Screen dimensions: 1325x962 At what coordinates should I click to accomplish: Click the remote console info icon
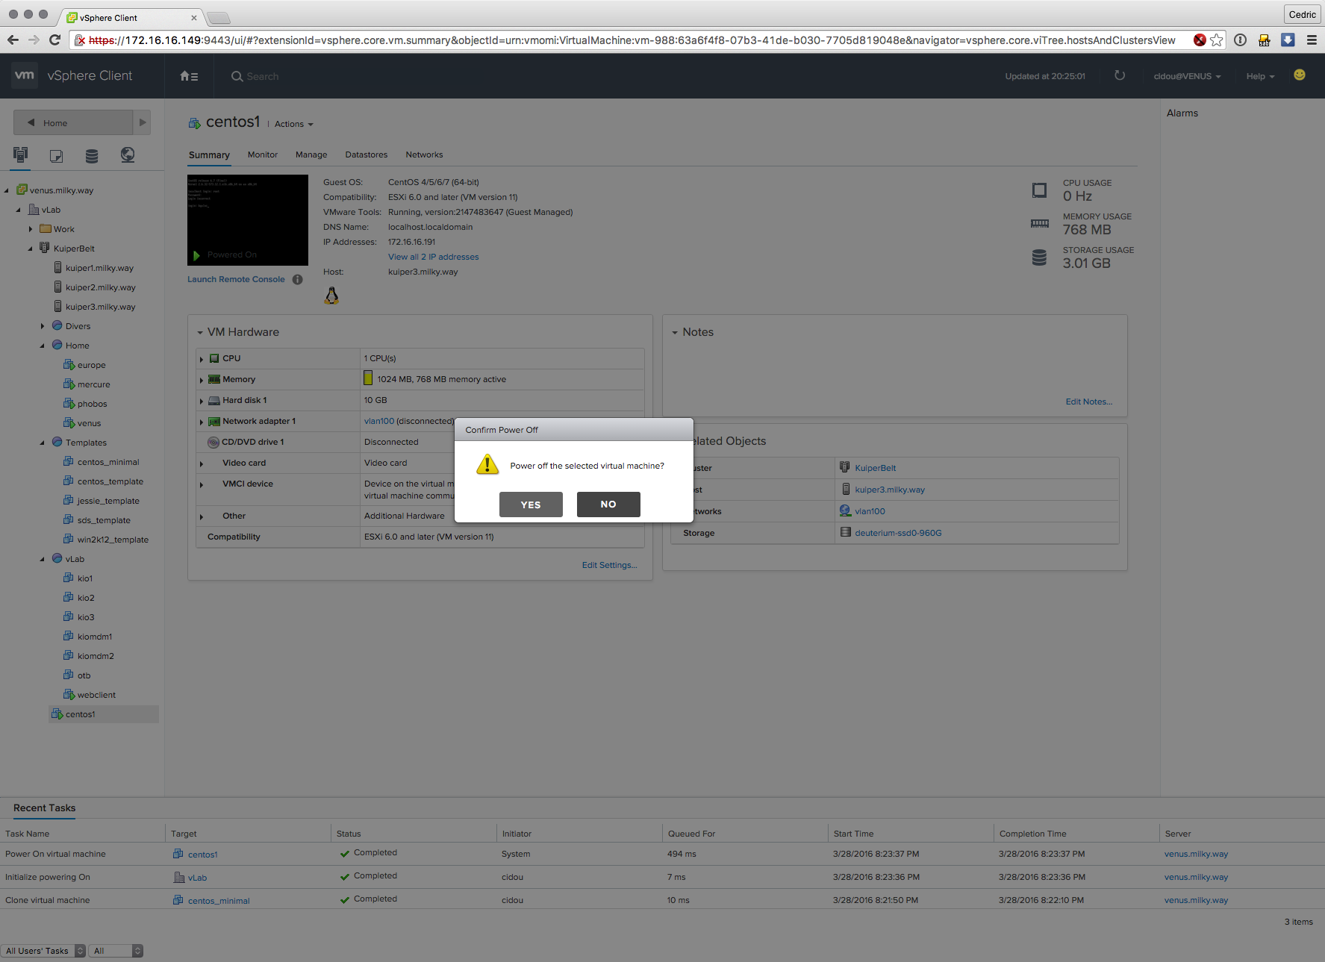click(297, 279)
